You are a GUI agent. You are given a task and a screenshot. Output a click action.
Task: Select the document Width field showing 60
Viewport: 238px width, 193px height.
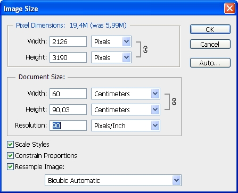pyautogui.click(x=68, y=94)
